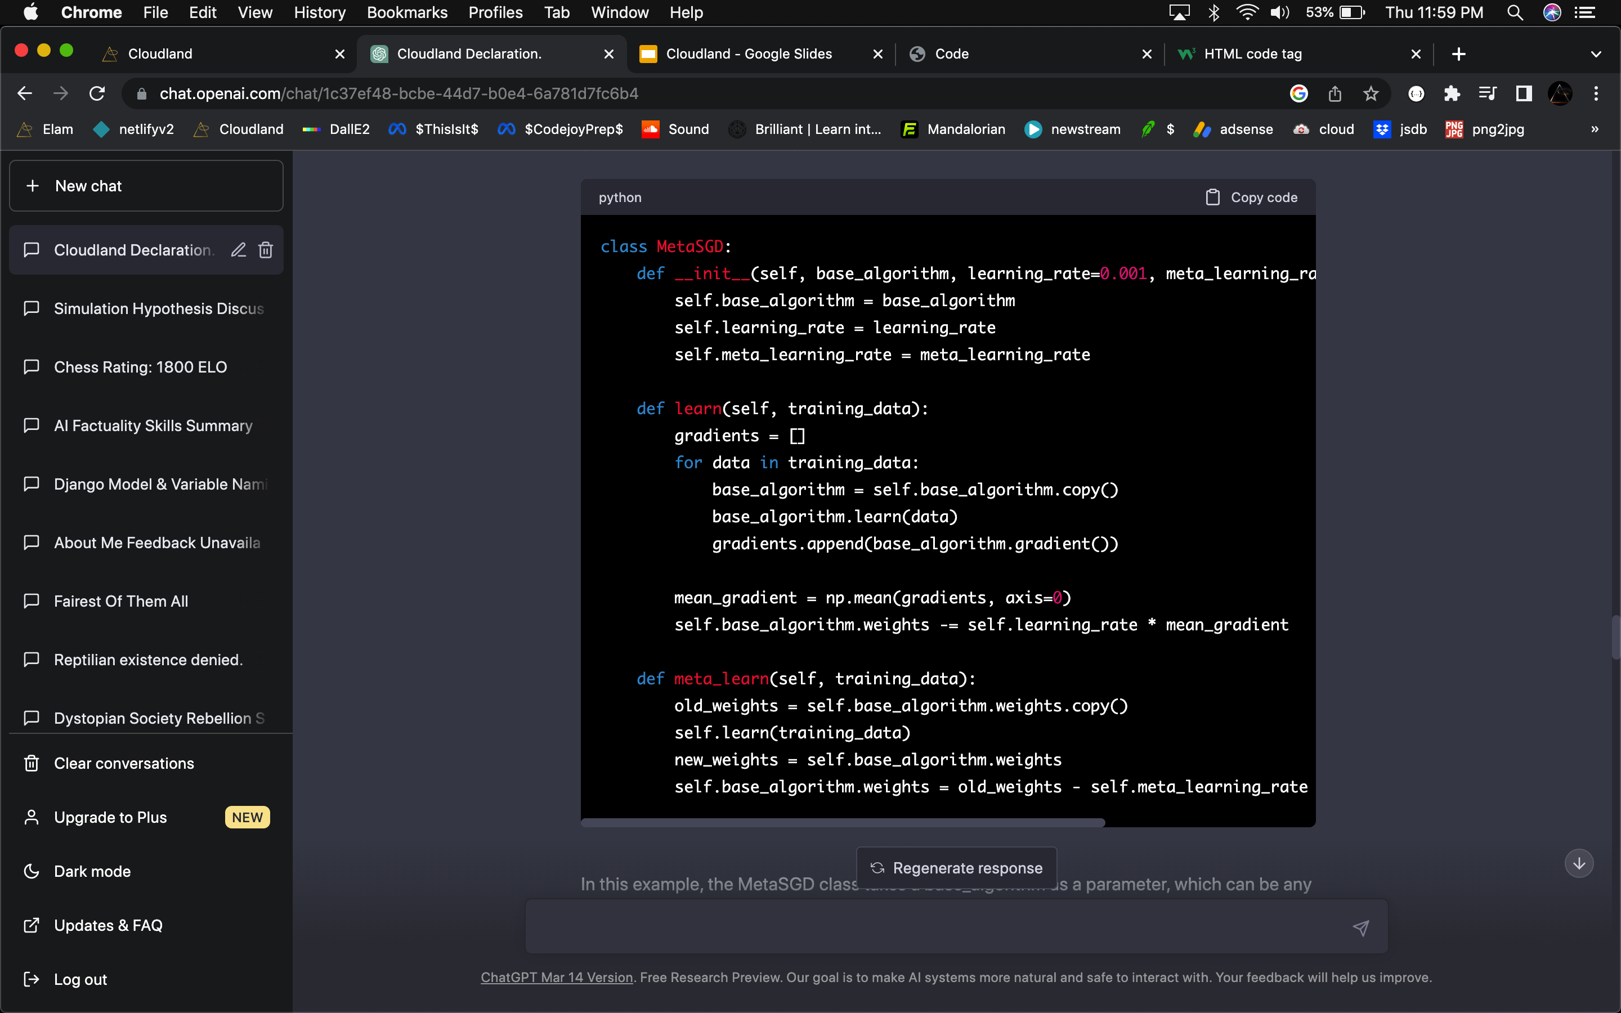Toggle Chrome side panel icon

(x=1524, y=94)
